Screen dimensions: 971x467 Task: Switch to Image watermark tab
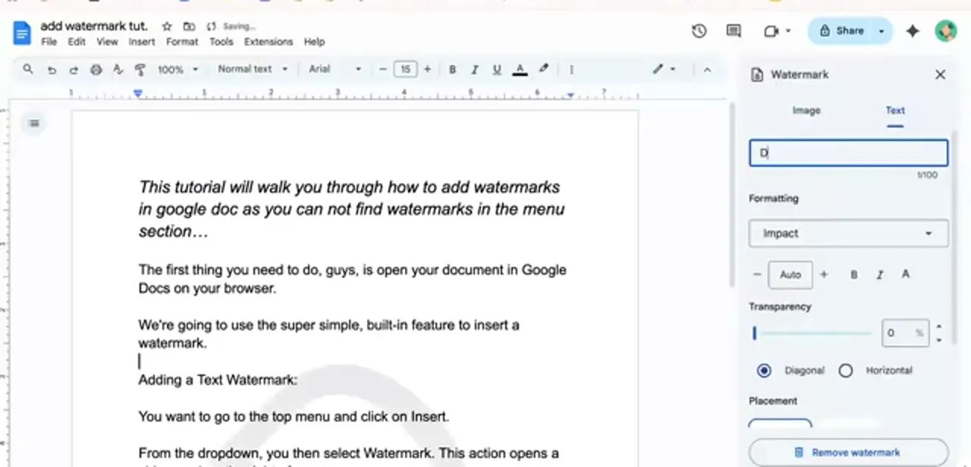(806, 111)
